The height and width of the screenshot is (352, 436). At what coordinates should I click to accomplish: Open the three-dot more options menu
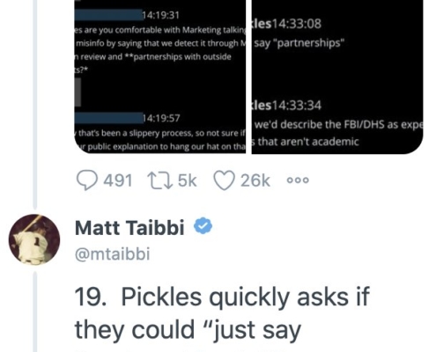(298, 180)
